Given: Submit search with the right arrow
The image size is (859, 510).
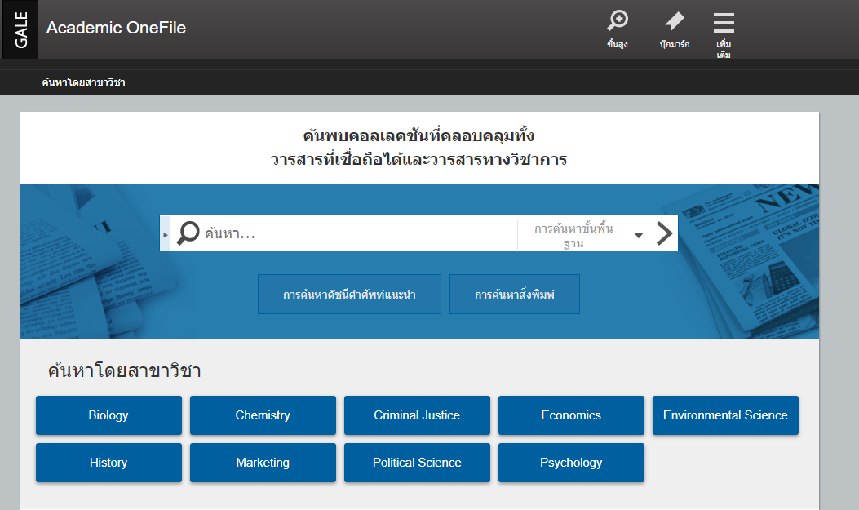Looking at the screenshot, I should 665,233.
